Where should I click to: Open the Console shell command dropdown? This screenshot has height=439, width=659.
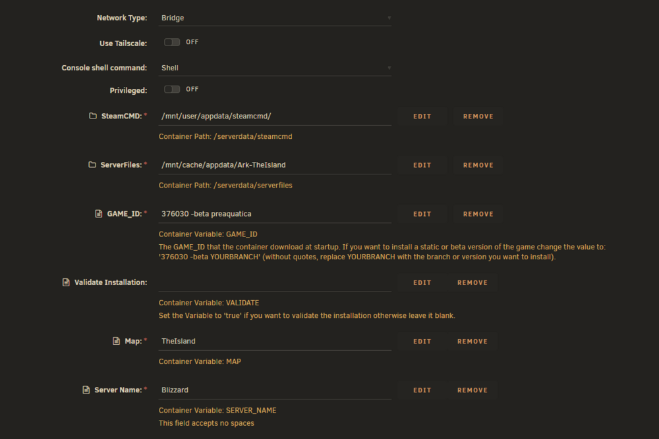(275, 68)
